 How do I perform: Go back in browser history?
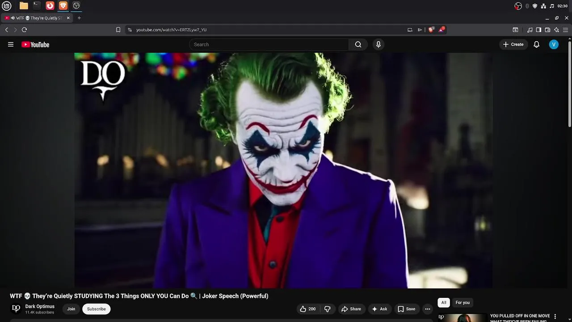(7, 30)
